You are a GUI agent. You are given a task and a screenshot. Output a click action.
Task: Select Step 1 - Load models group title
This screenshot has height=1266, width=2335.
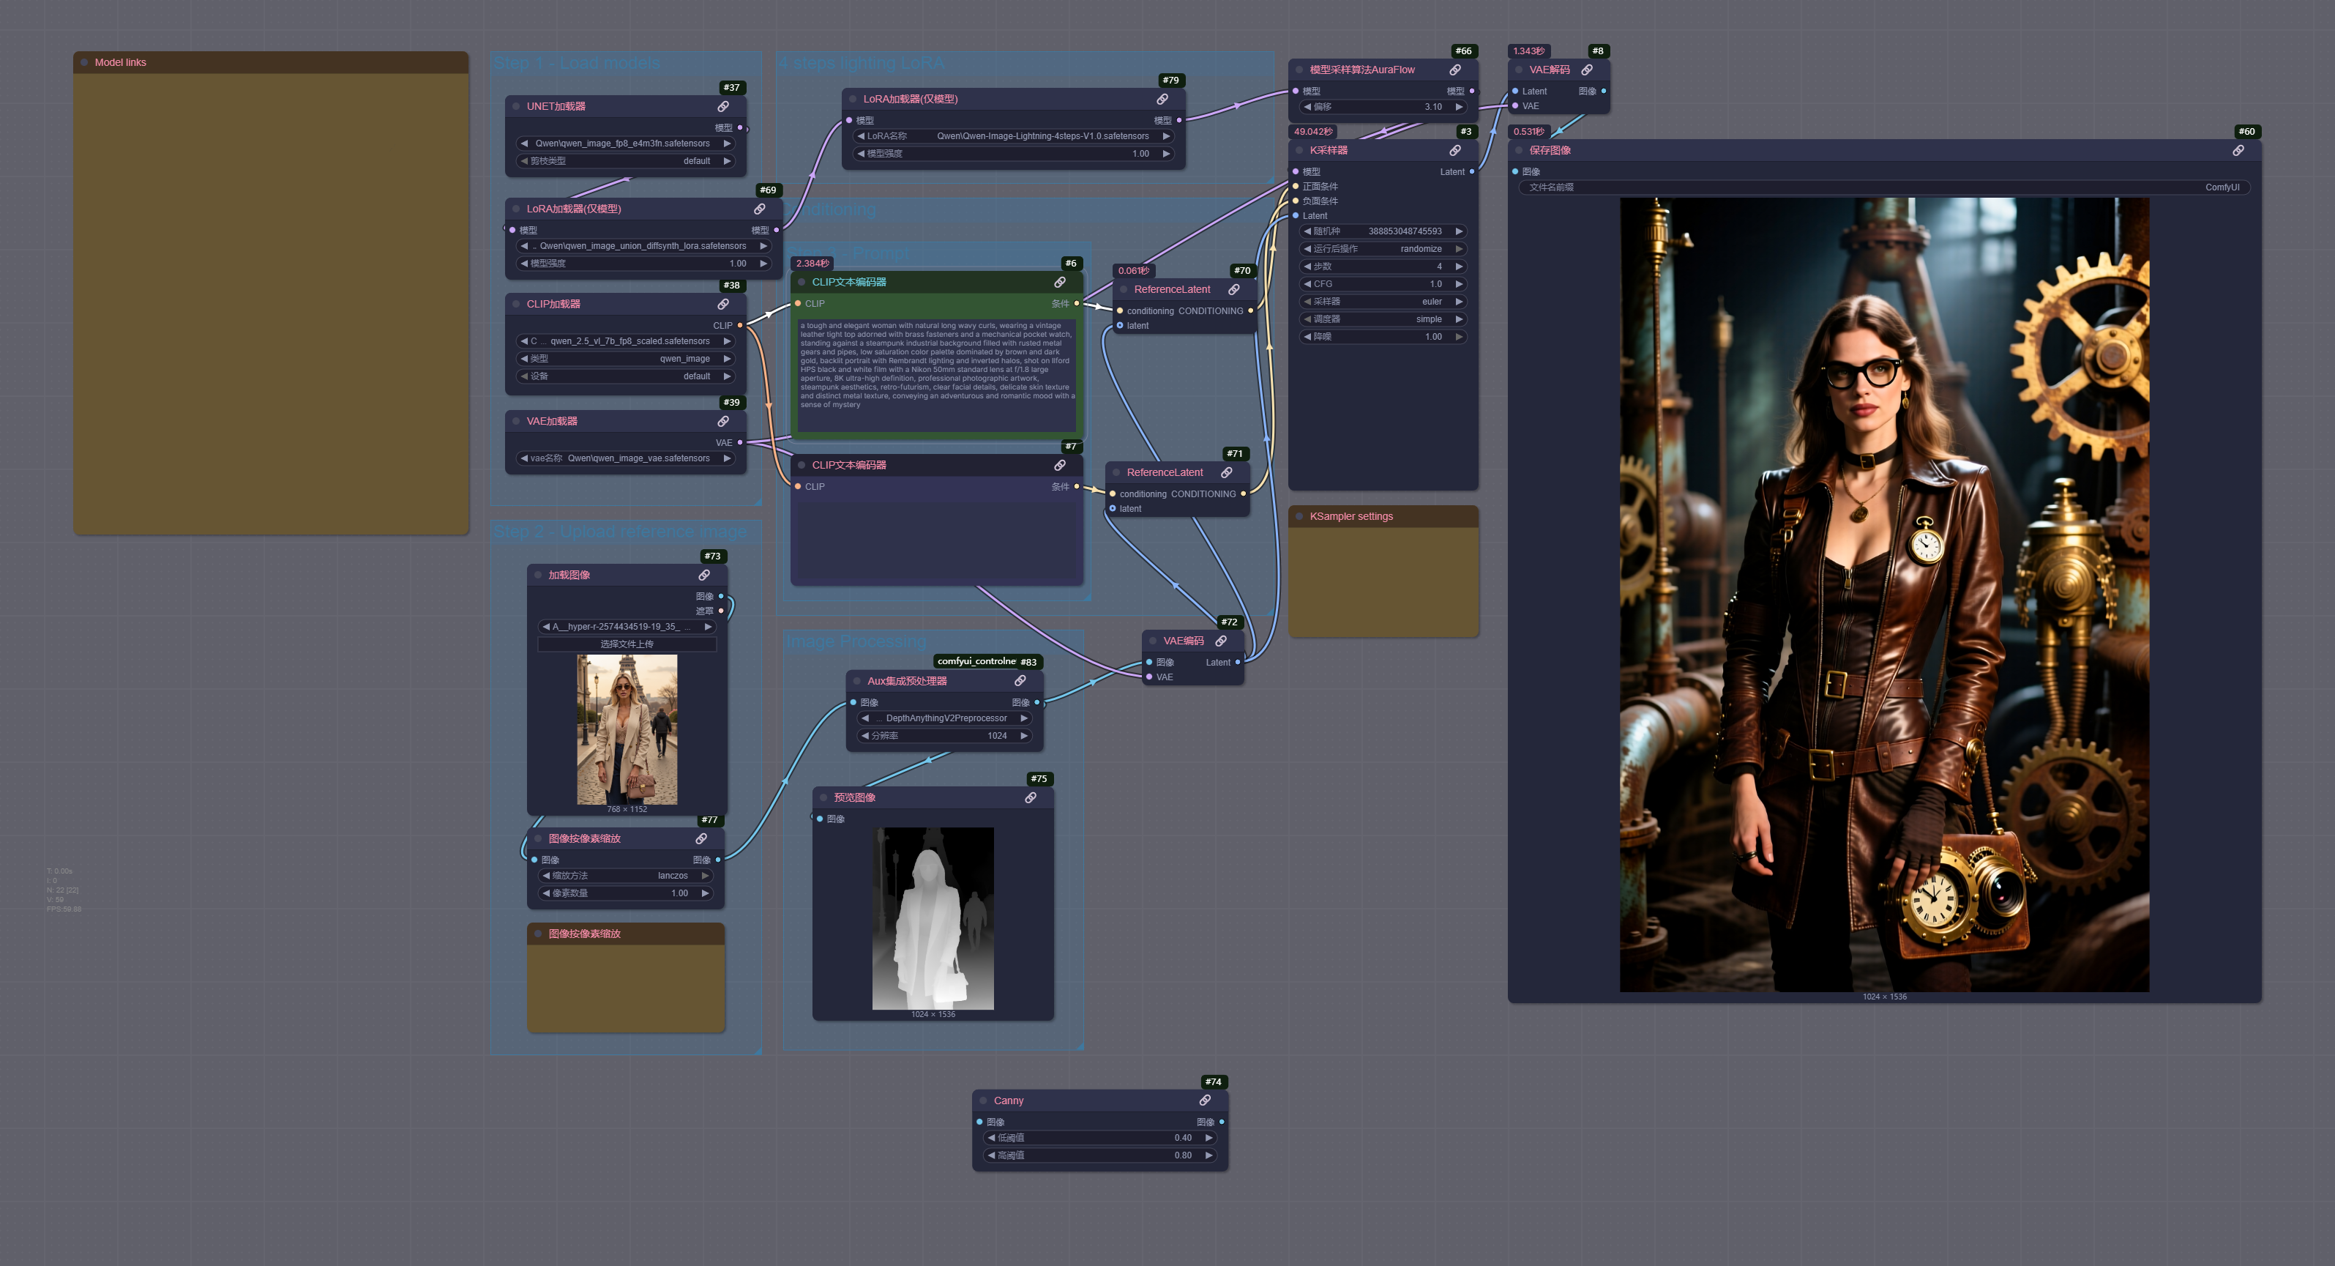577,64
